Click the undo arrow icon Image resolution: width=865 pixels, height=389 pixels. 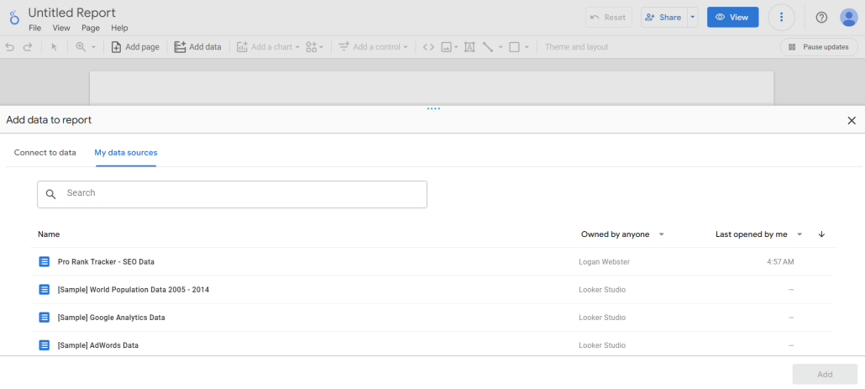point(10,47)
